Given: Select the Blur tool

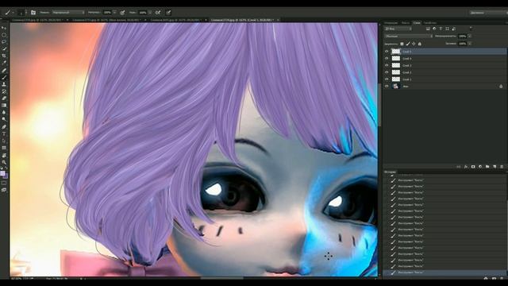Looking at the screenshot, I should (x=4, y=112).
